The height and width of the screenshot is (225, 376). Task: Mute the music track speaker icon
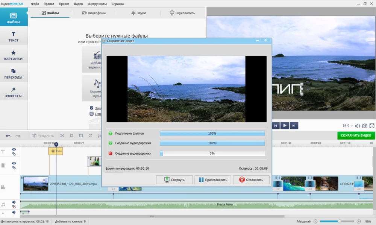tap(14, 202)
